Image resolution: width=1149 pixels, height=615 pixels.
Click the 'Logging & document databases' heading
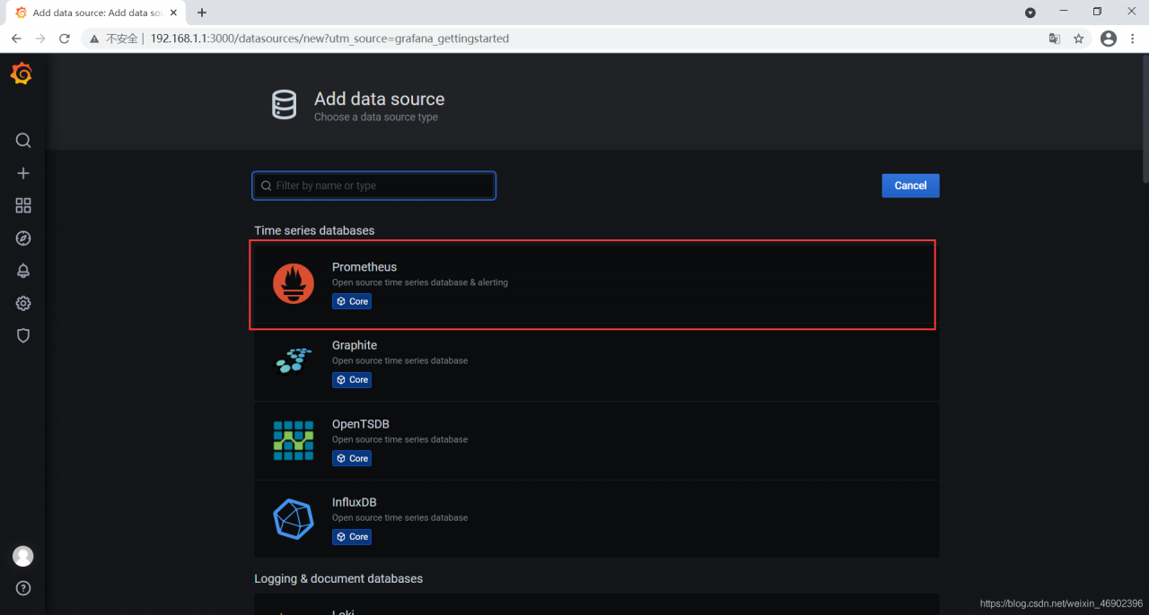(338, 578)
